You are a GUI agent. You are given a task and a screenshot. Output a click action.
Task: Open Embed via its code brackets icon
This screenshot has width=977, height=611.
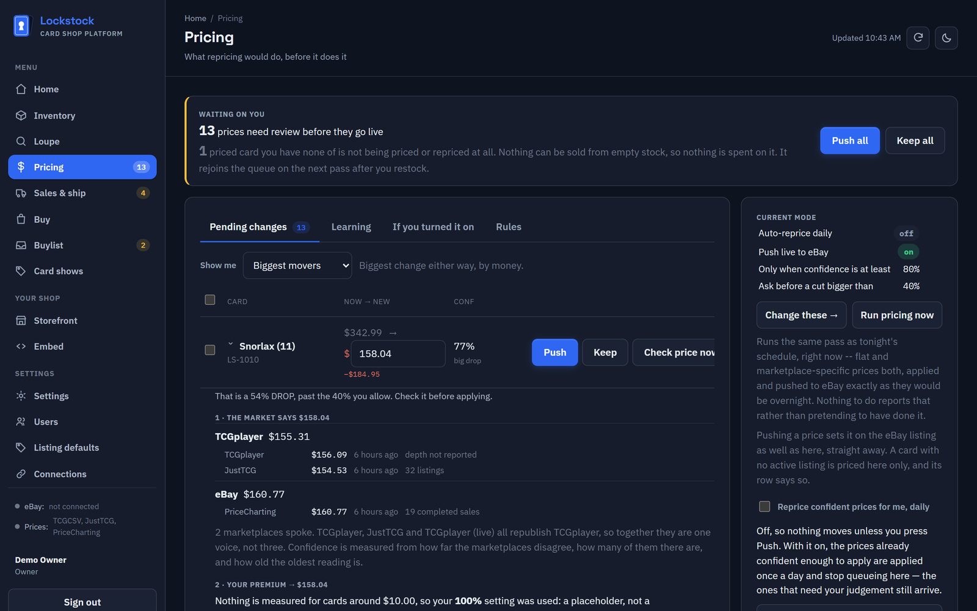21,346
